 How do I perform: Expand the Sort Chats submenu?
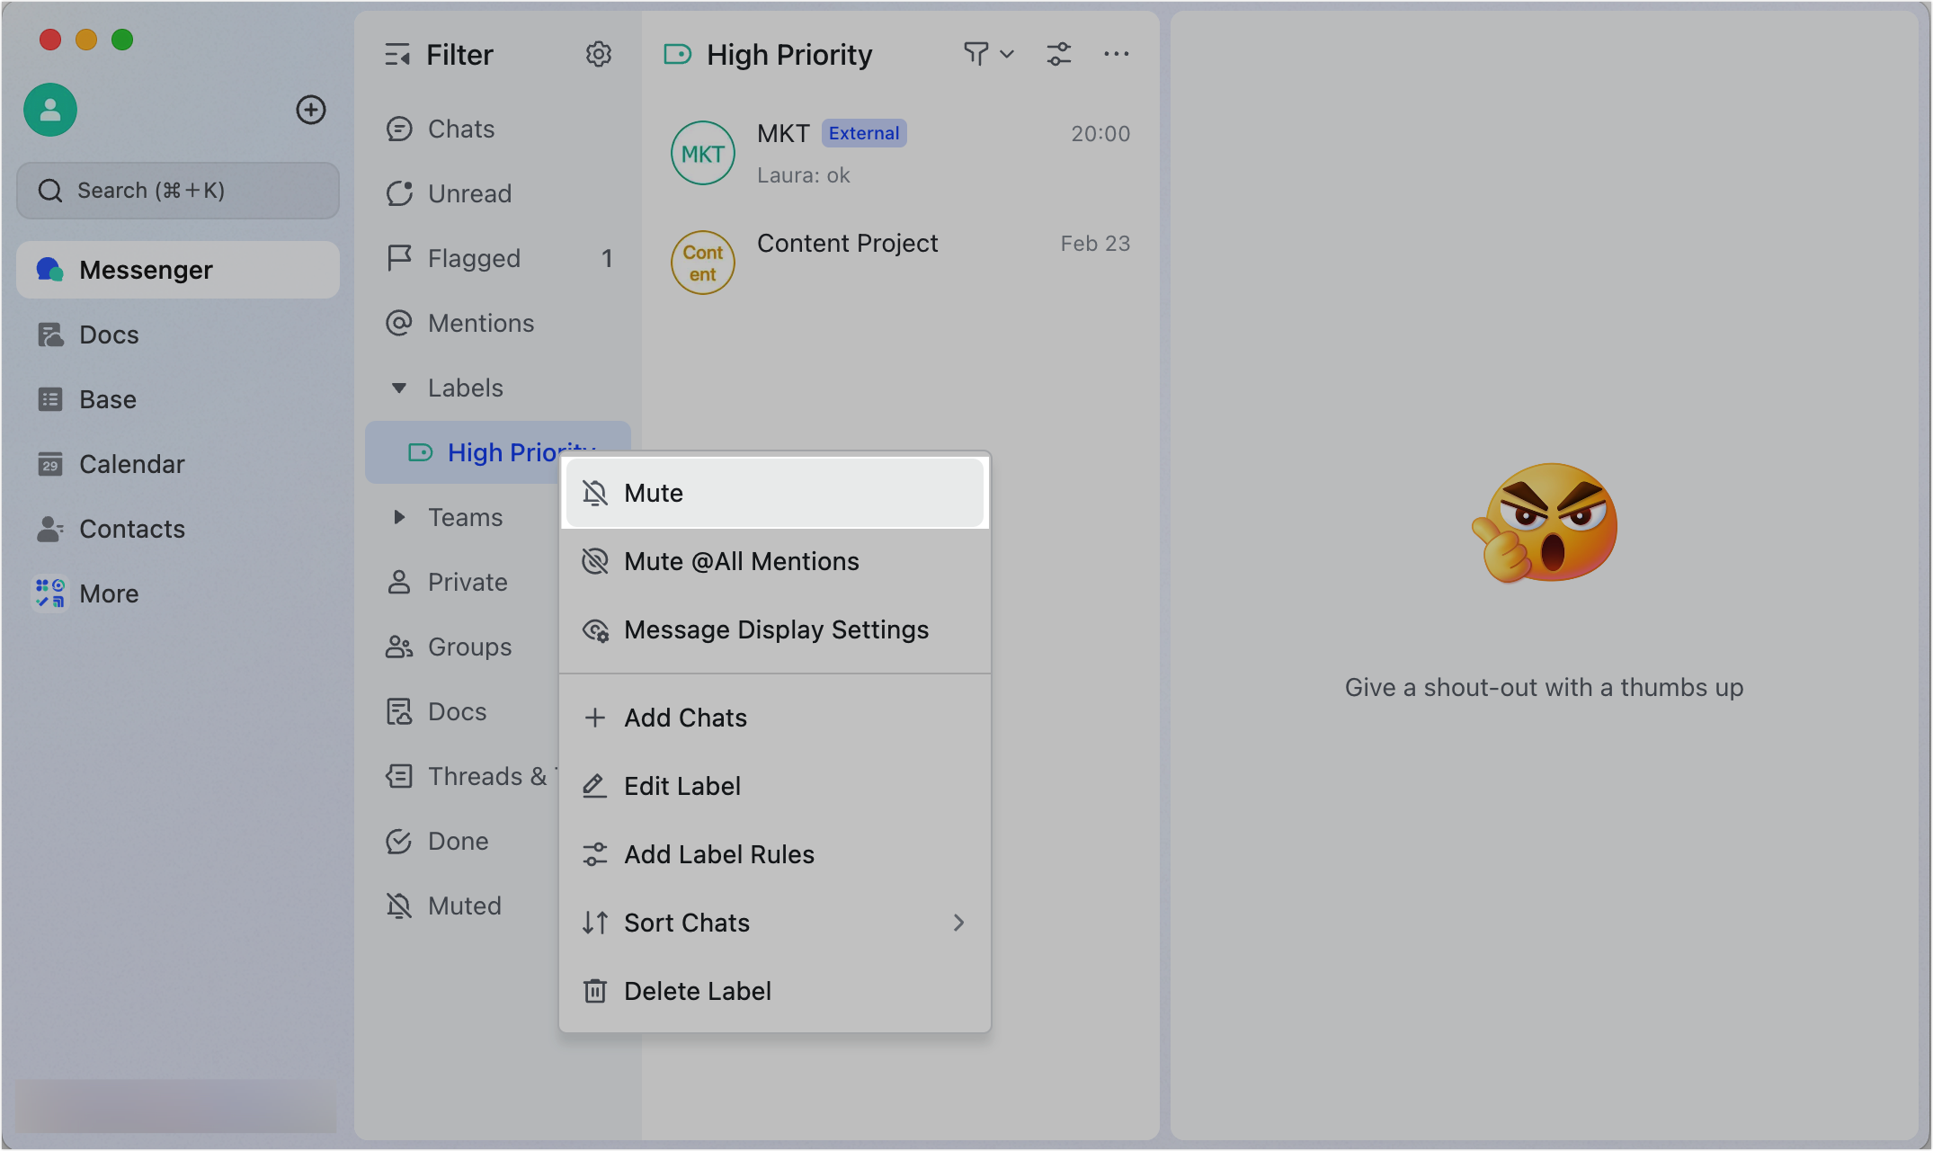[686, 922]
